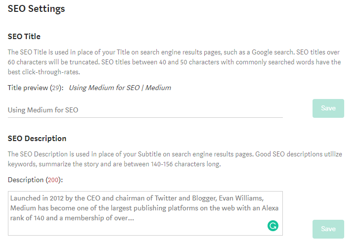Click the SEO Title help paragraph
The image size is (361, 248).
pos(173,62)
